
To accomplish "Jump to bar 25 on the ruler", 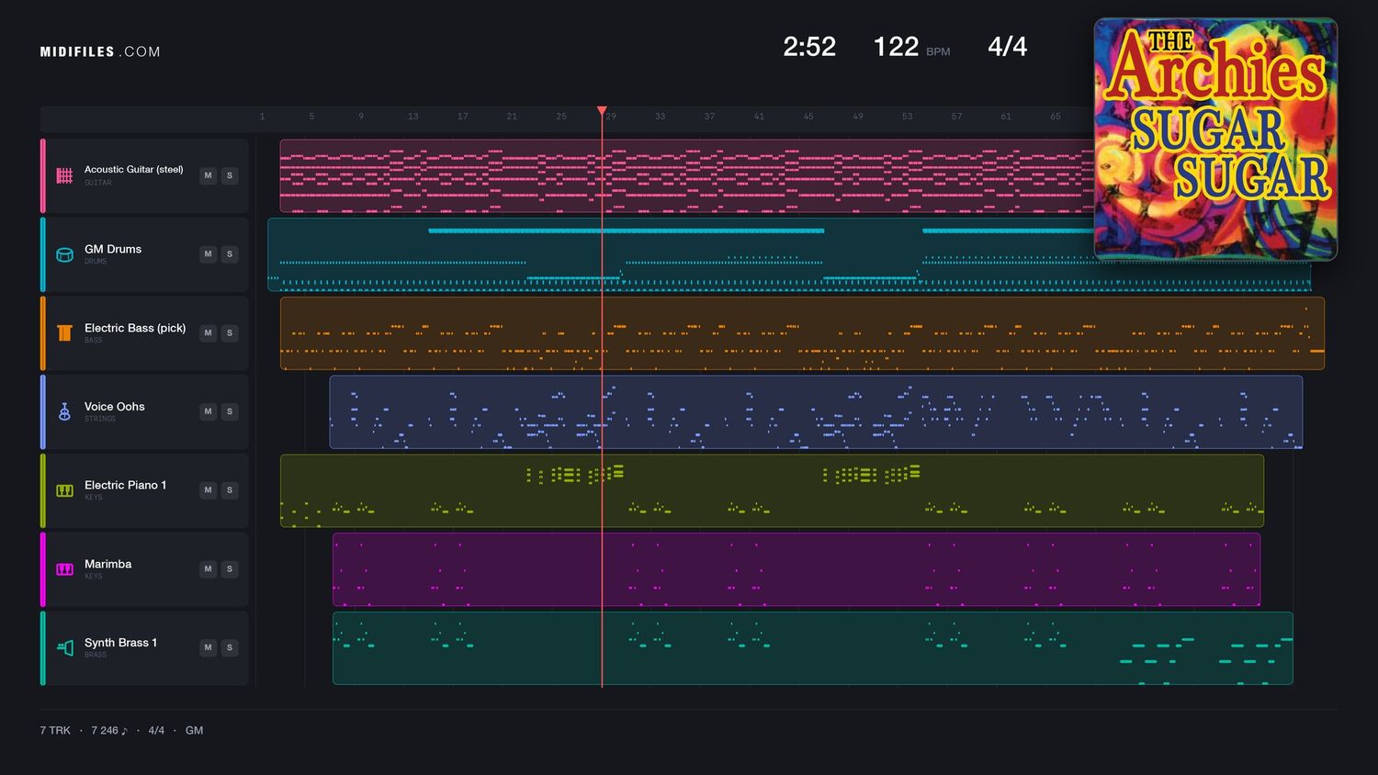I will click(561, 117).
